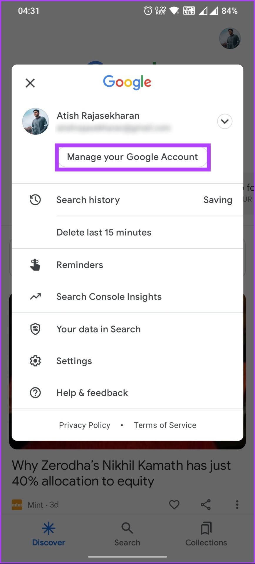255x564 pixels.
Task: Switch to the Discover tab
Action: (x=49, y=534)
